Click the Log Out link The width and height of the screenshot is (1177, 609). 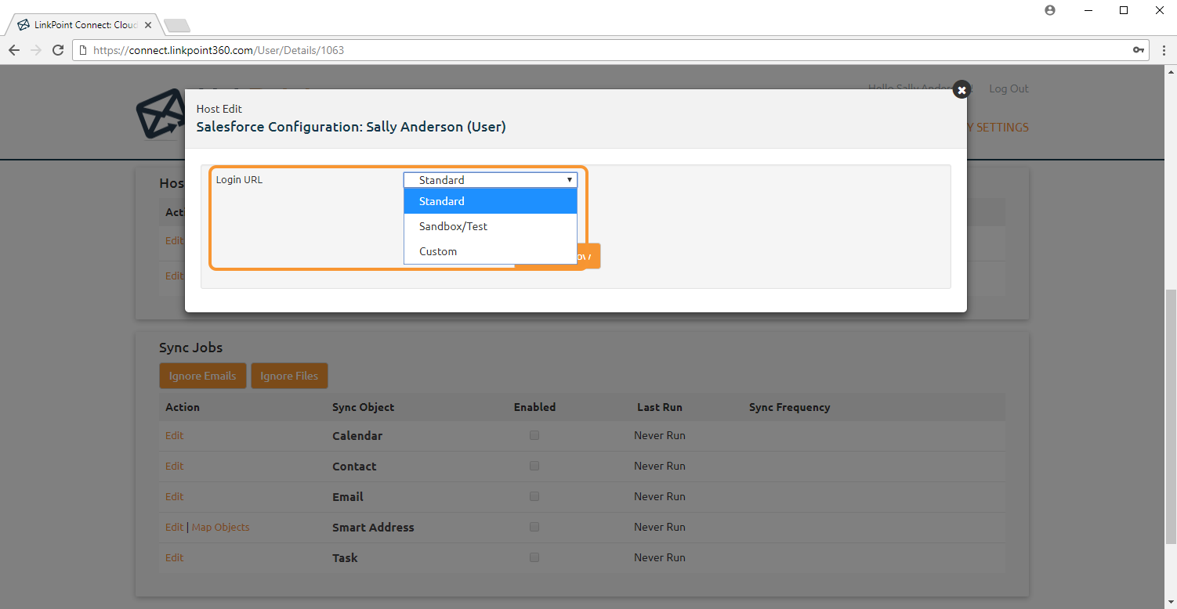tap(1009, 88)
